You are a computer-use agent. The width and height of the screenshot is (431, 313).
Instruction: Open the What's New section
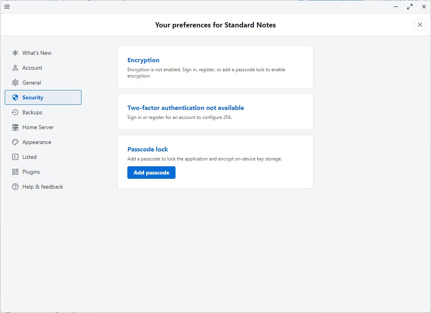[43, 53]
